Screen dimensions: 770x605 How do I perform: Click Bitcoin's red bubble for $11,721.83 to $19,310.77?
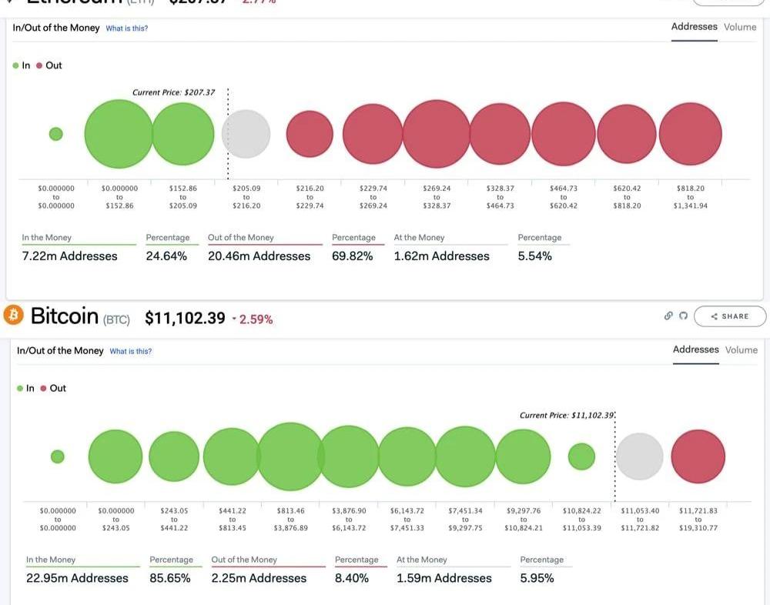pos(698,456)
